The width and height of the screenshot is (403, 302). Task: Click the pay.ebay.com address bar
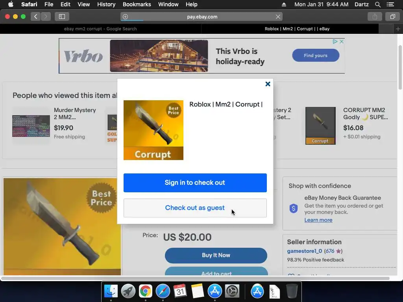coord(202,17)
